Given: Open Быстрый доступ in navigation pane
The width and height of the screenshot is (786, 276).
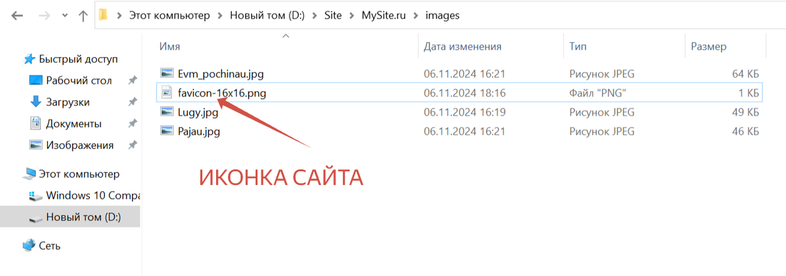Looking at the screenshot, I should (78, 59).
